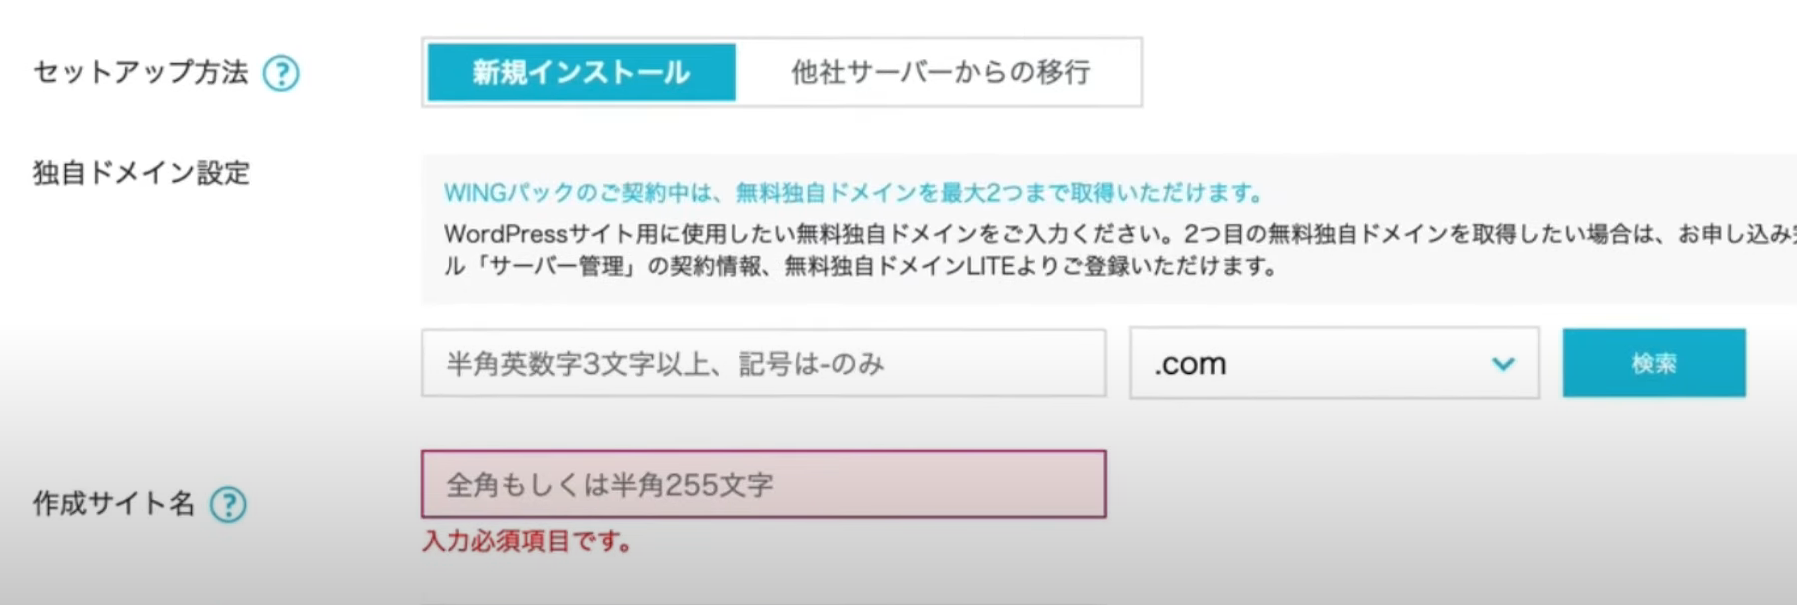Focus the domain name input field

[763, 363]
